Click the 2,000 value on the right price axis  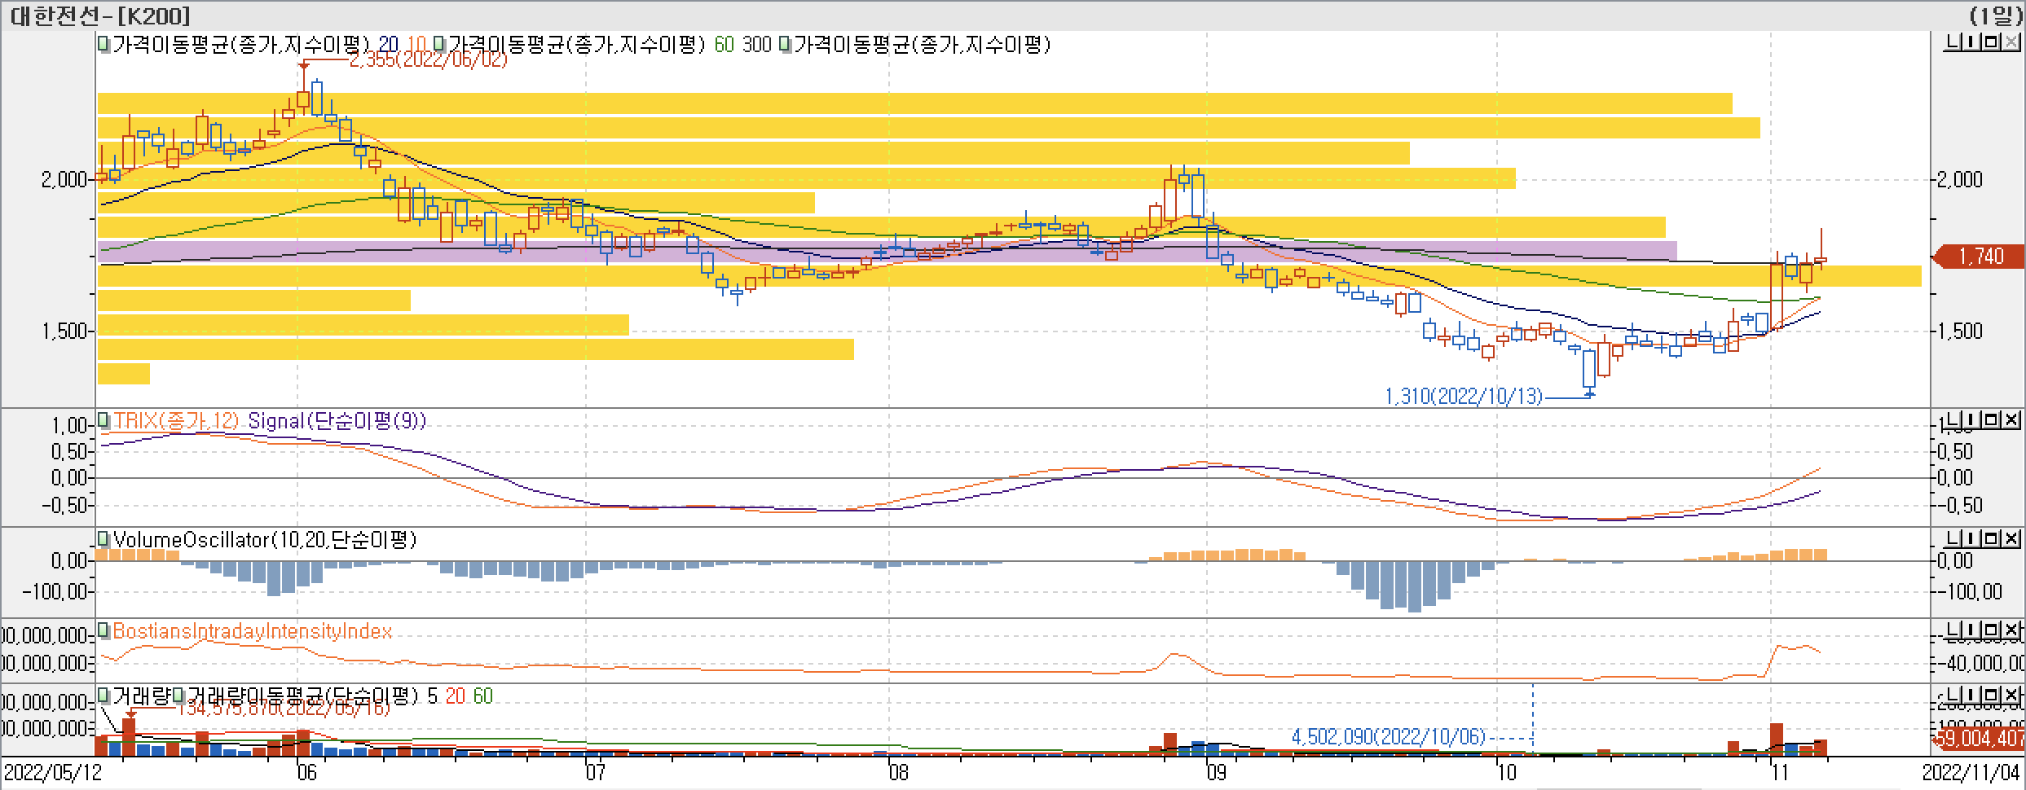(1959, 179)
